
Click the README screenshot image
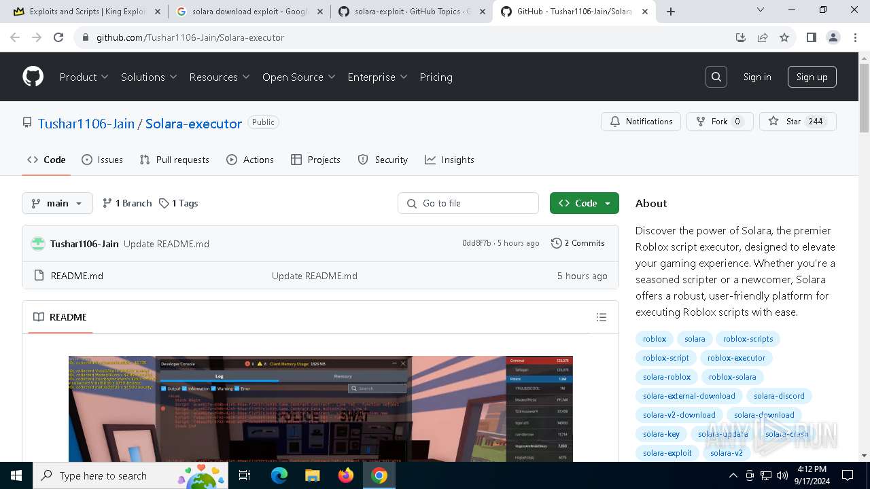tap(321, 409)
